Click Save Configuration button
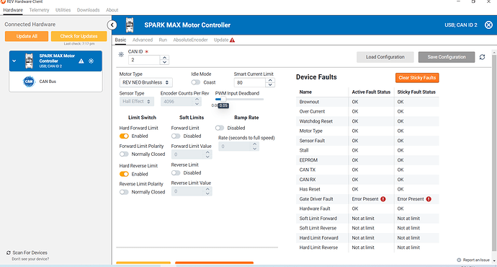 [447, 57]
